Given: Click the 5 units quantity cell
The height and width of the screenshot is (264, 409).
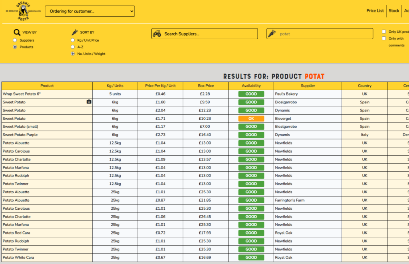Looking at the screenshot, I should tap(115, 94).
